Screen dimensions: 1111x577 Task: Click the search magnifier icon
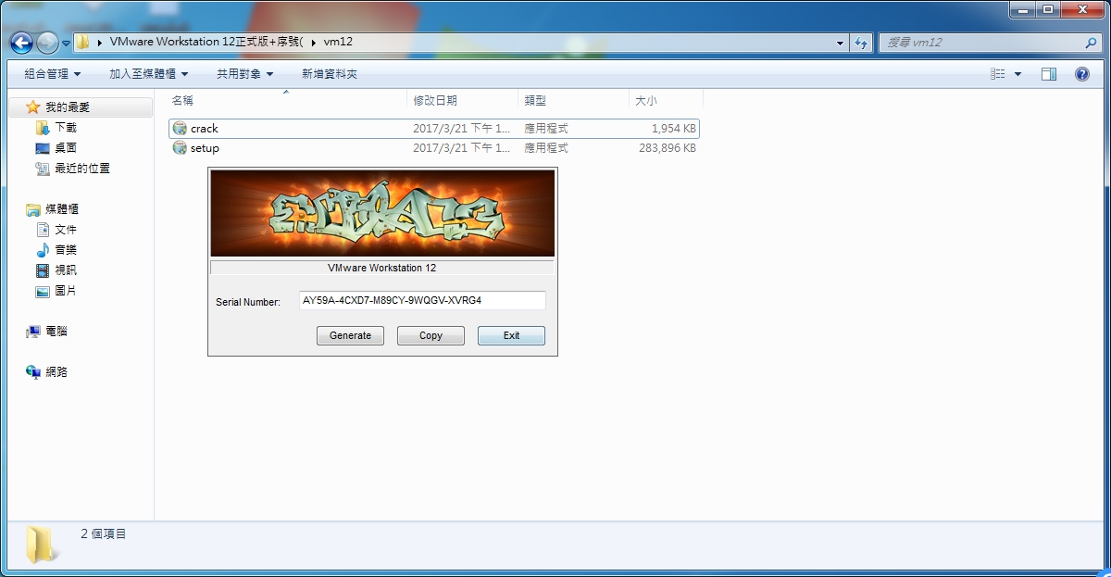click(1091, 43)
